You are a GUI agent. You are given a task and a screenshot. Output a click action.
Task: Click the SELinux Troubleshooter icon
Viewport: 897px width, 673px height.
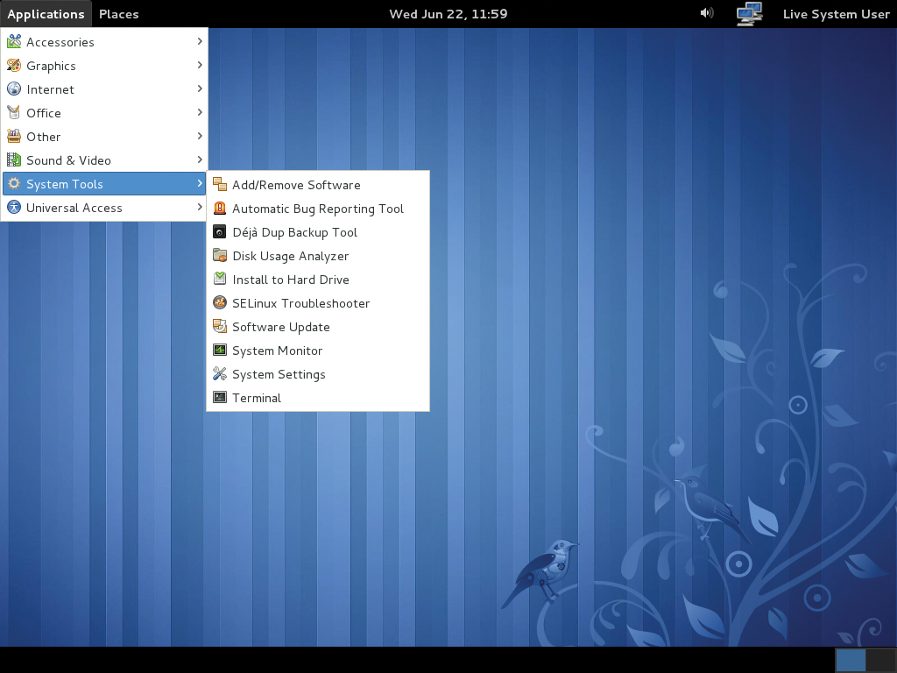[x=220, y=303]
